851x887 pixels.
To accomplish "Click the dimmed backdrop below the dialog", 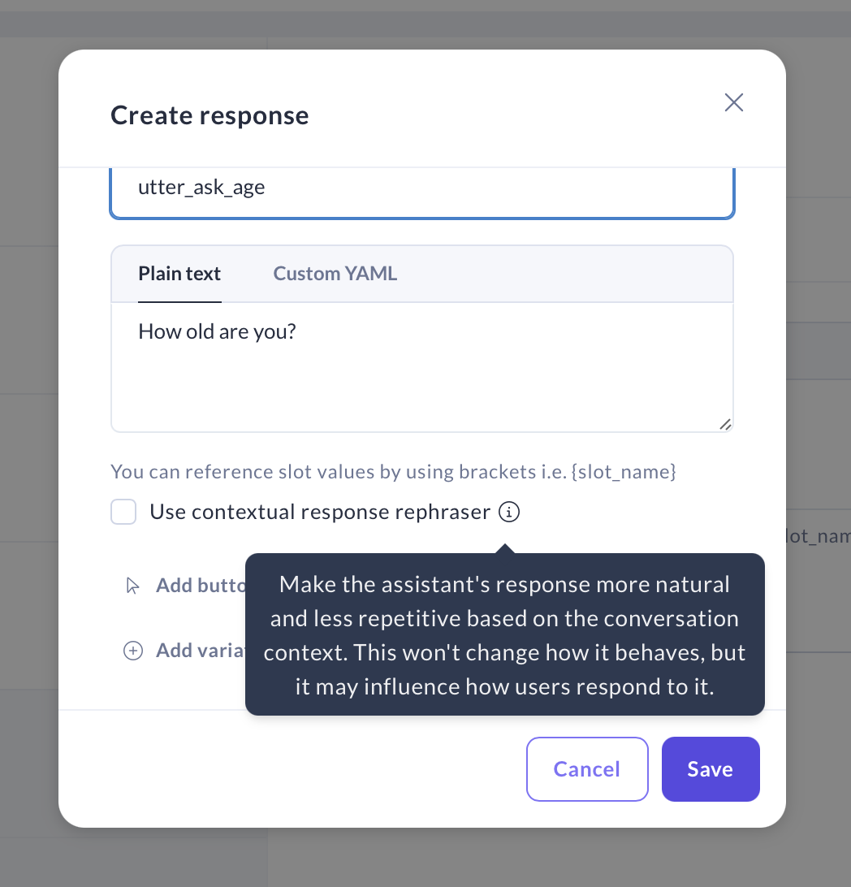I will [422, 858].
